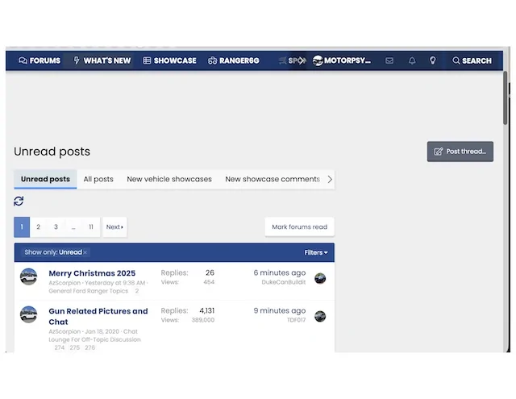The height and width of the screenshot is (399, 516).
Task: Go to page 3
Action: click(56, 227)
